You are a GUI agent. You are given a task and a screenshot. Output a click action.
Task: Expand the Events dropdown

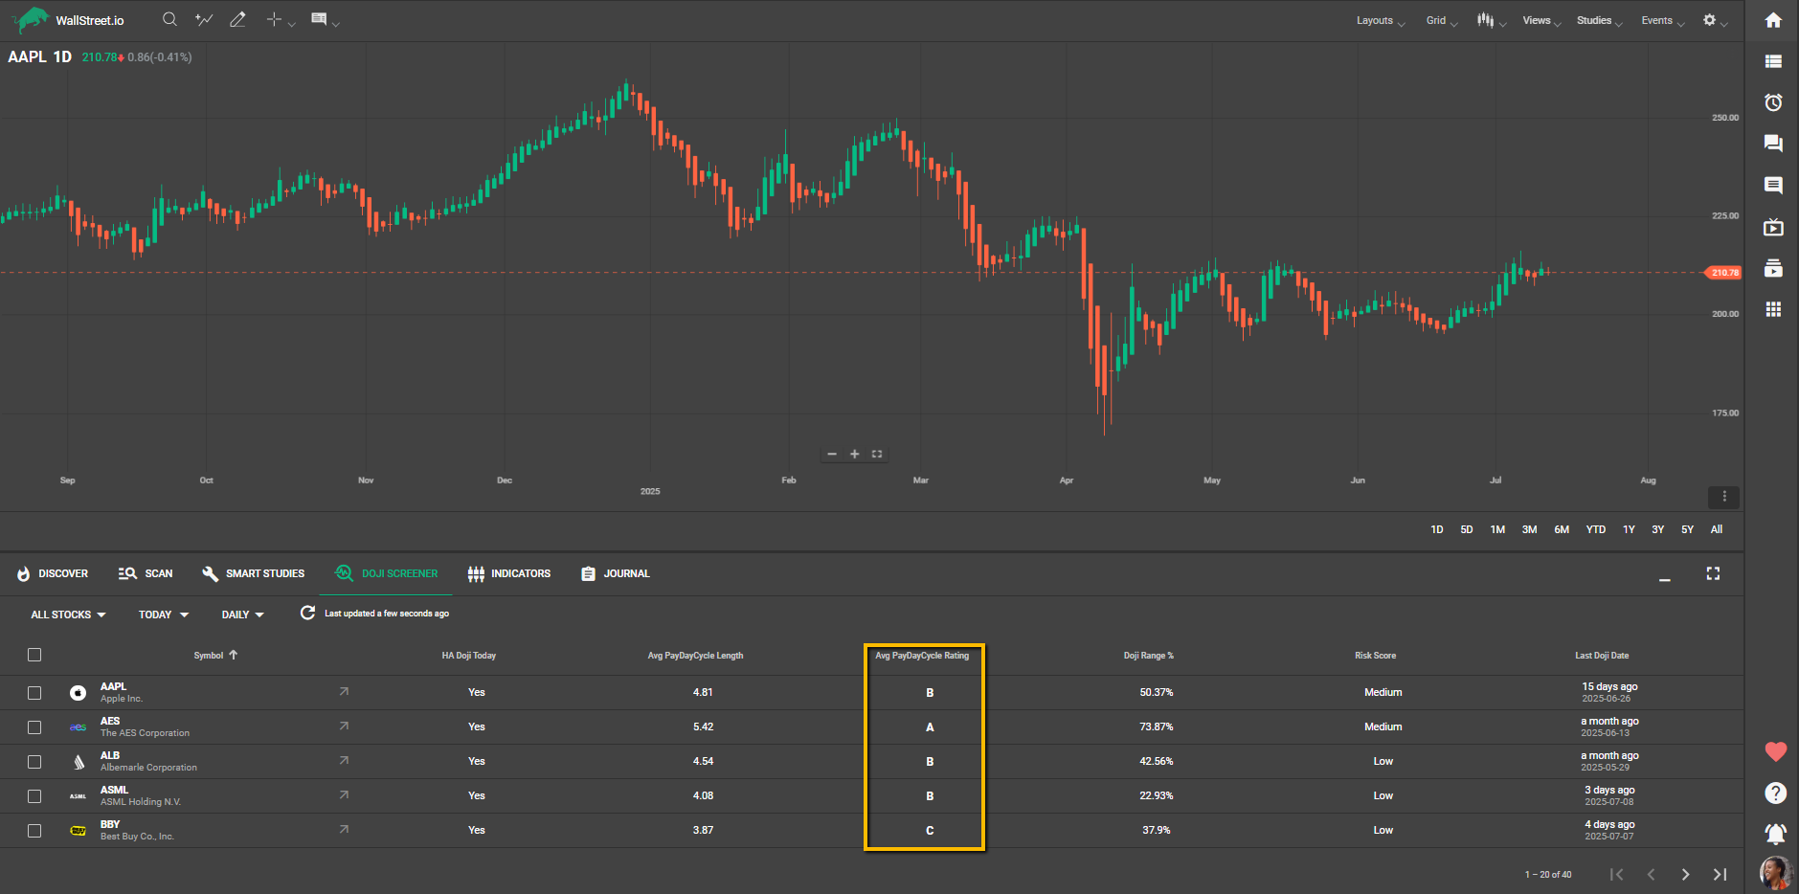pyautogui.click(x=1662, y=20)
